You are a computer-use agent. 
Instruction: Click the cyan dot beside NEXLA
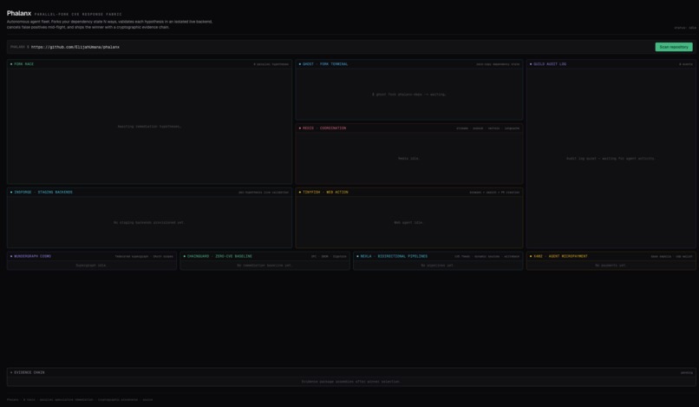357,256
